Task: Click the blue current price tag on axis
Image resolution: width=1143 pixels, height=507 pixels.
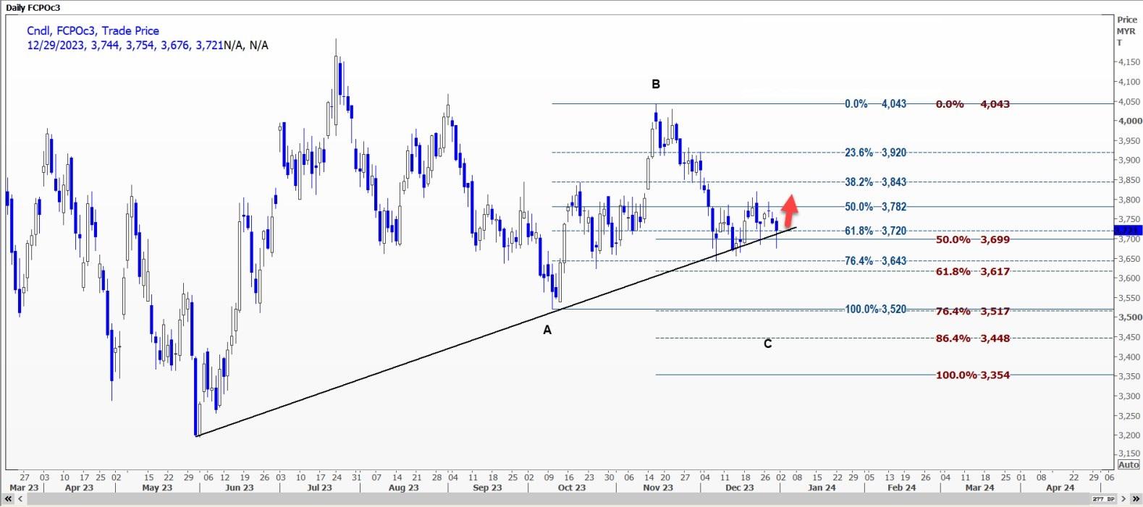Action: coord(1129,230)
